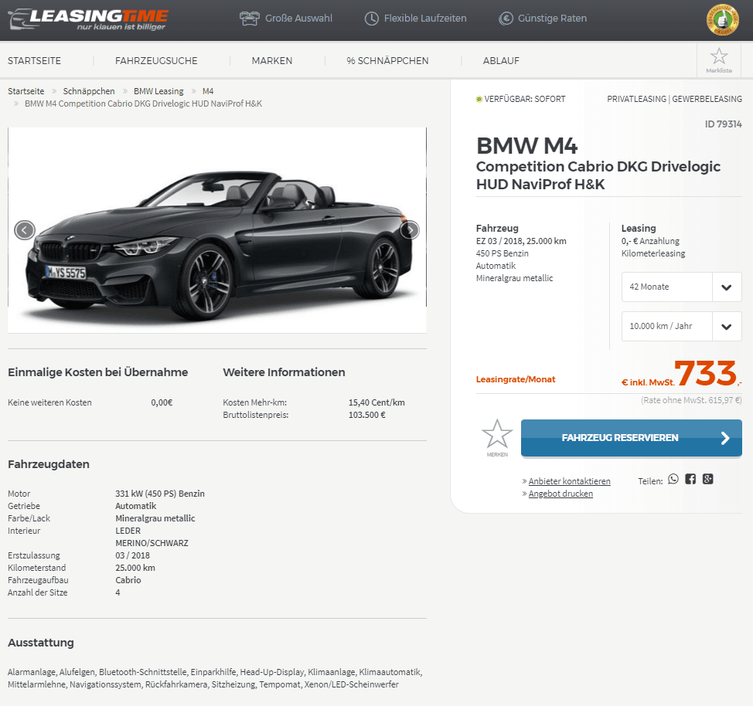Screen dimensions: 753x706
Task: Click the Leasingrate/Monat label
Action: (x=516, y=379)
